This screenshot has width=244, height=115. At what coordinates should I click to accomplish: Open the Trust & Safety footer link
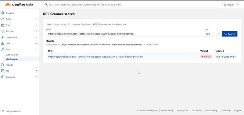[211, 110]
